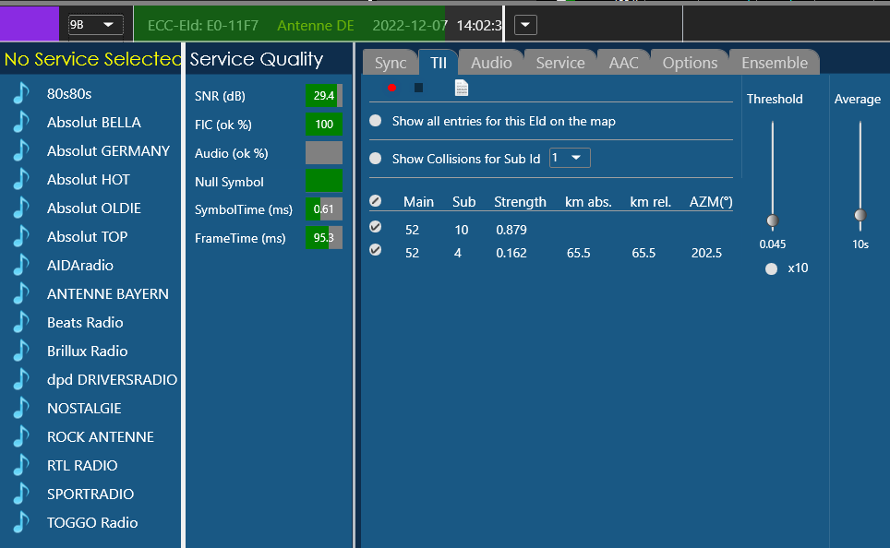Image resolution: width=890 pixels, height=548 pixels.
Task: Click the music note icon beside ANTENNE BAYERN
Action: tap(21, 294)
